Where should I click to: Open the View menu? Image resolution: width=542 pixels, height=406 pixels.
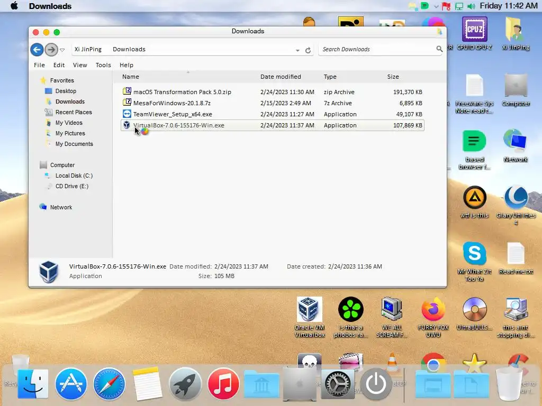click(80, 65)
